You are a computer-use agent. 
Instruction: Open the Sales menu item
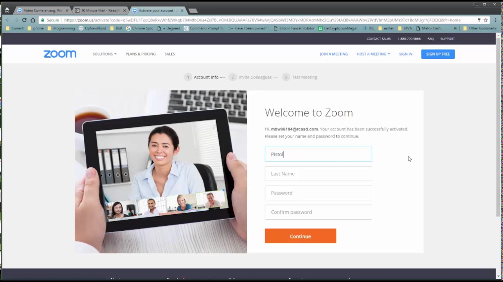click(170, 54)
